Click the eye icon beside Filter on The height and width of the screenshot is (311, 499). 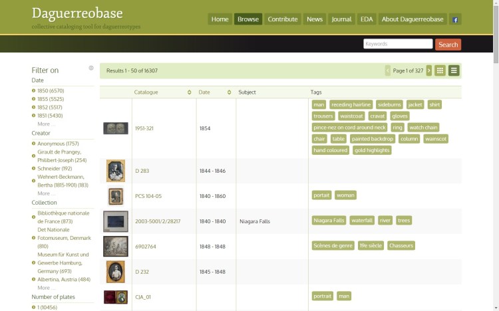coord(91,68)
